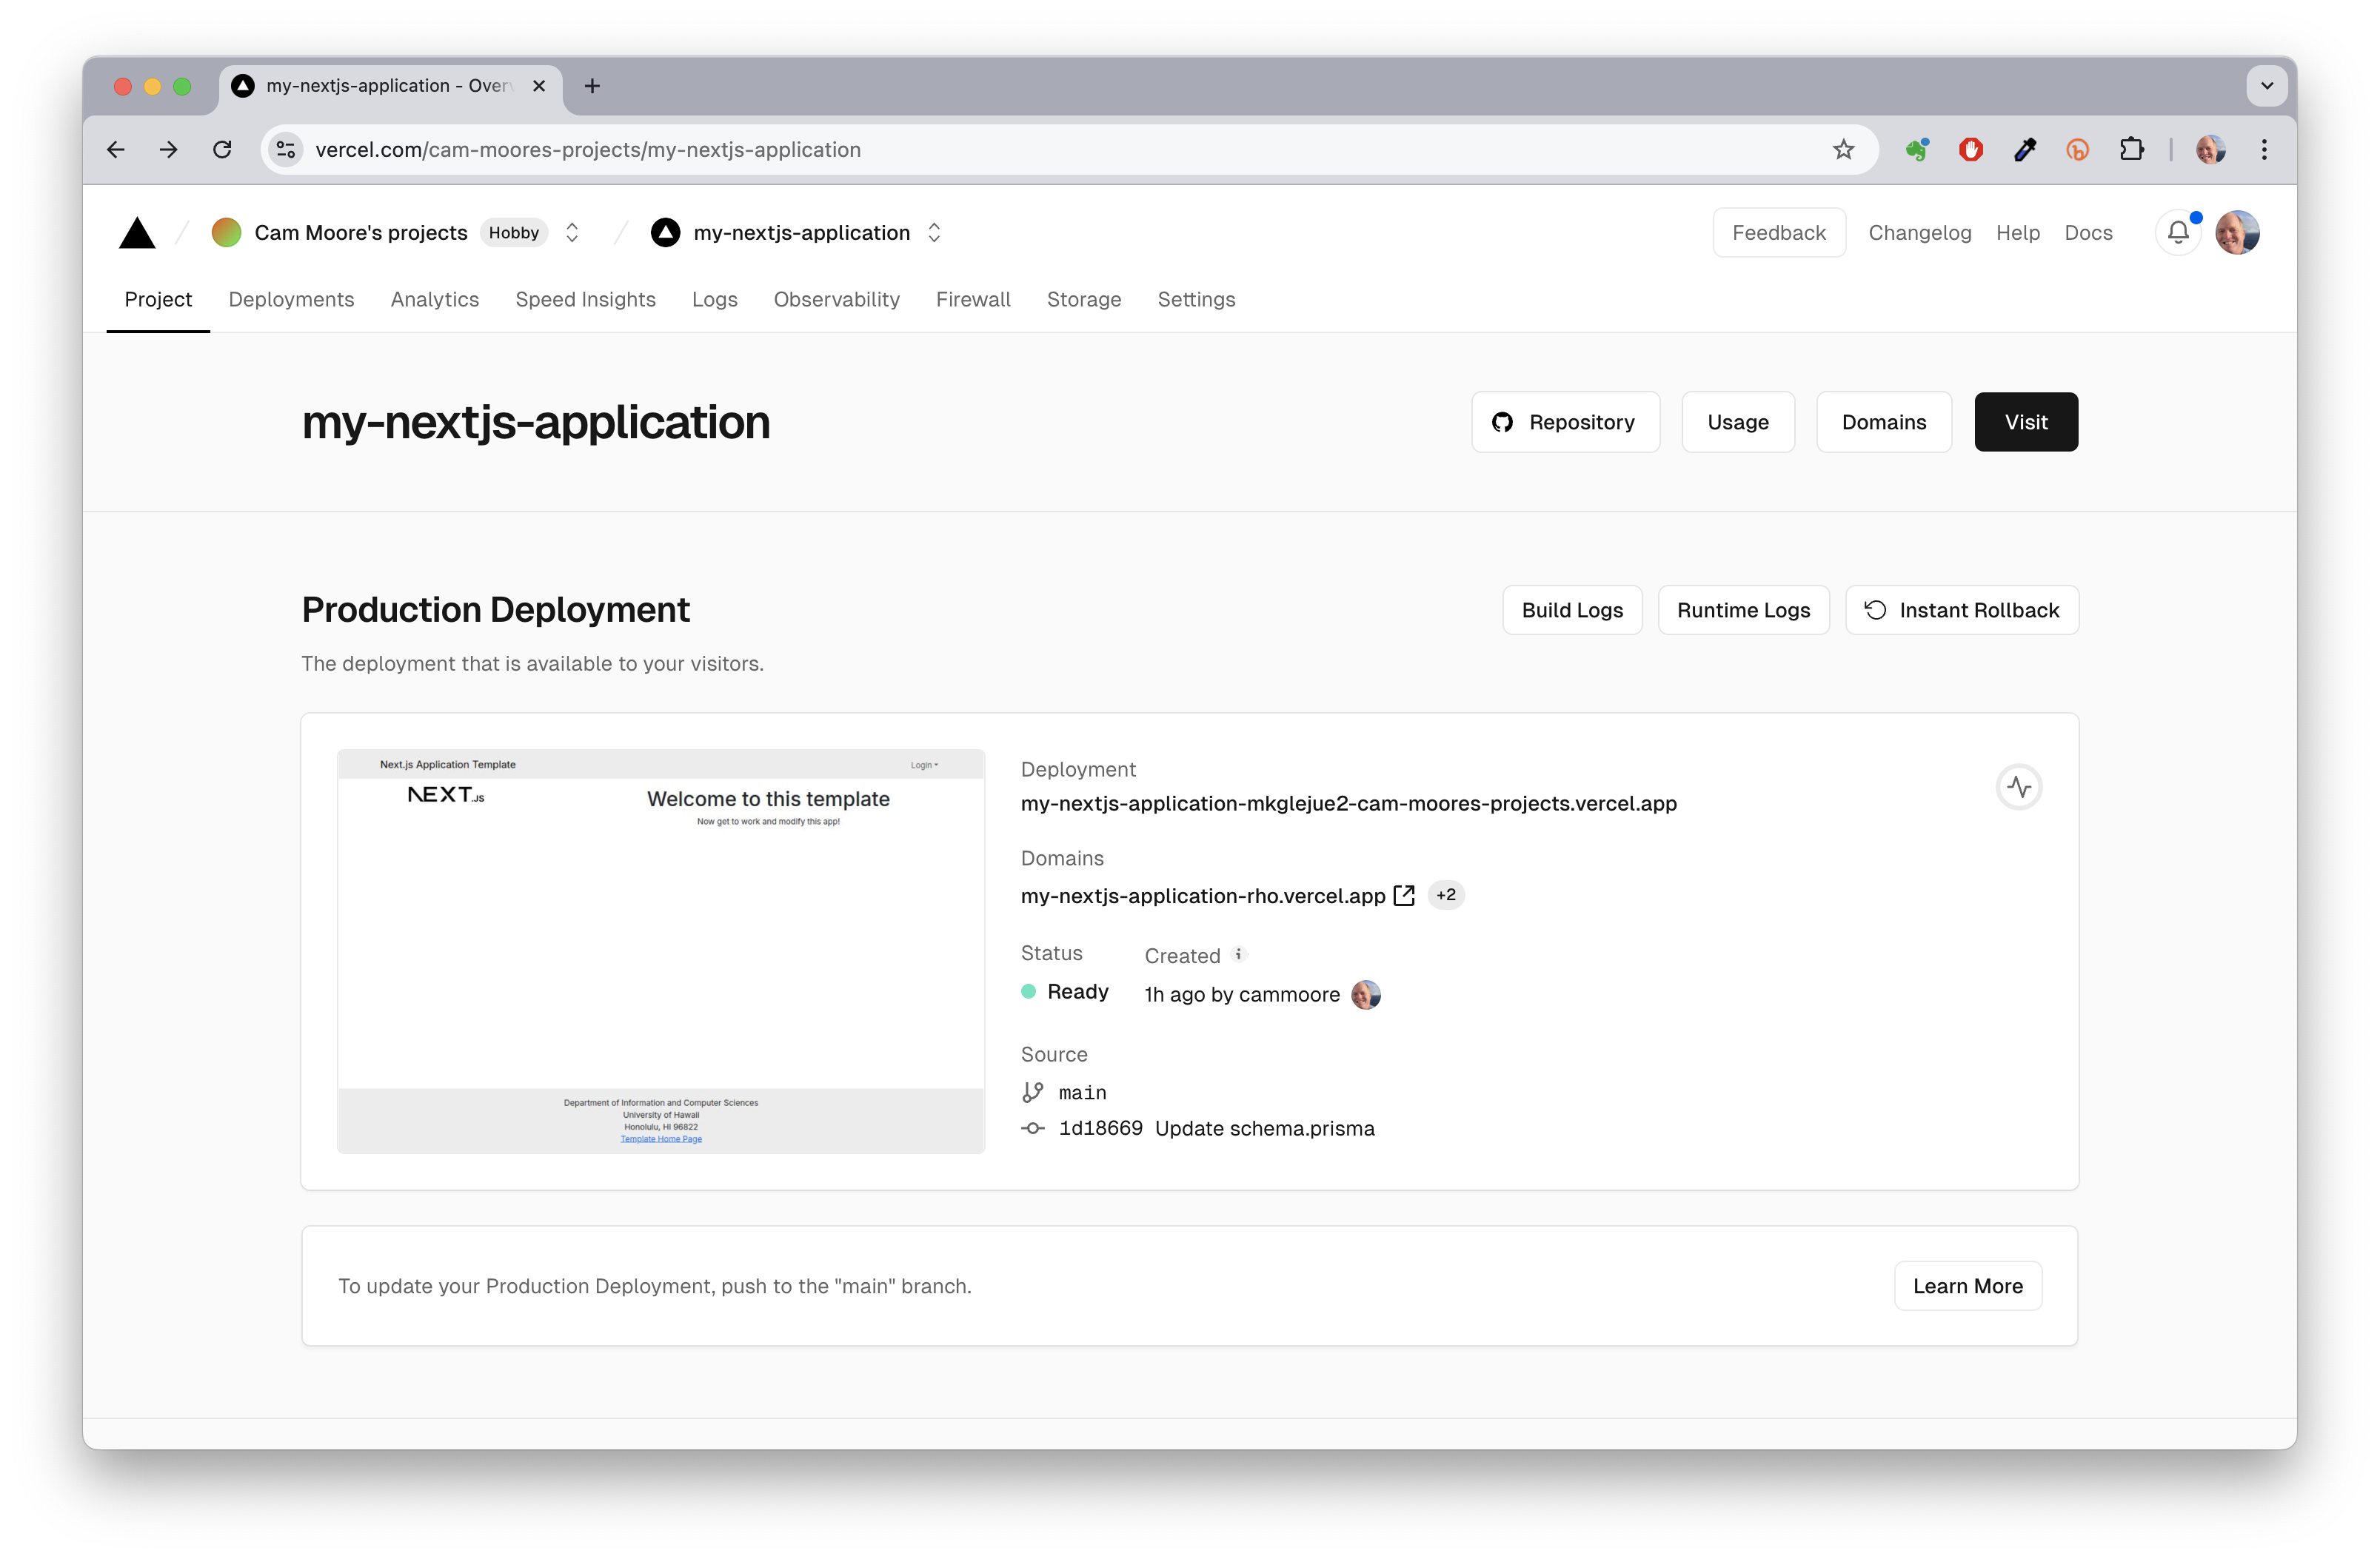Open the Speed Insights tab

(x=585, y=300)
